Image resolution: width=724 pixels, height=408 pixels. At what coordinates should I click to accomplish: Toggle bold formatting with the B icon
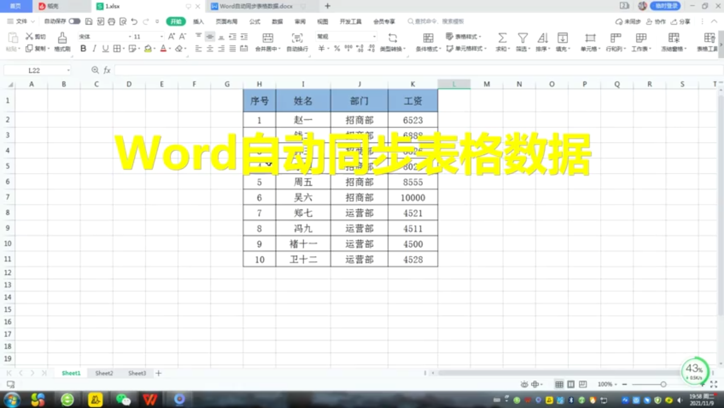click(83, 48)
